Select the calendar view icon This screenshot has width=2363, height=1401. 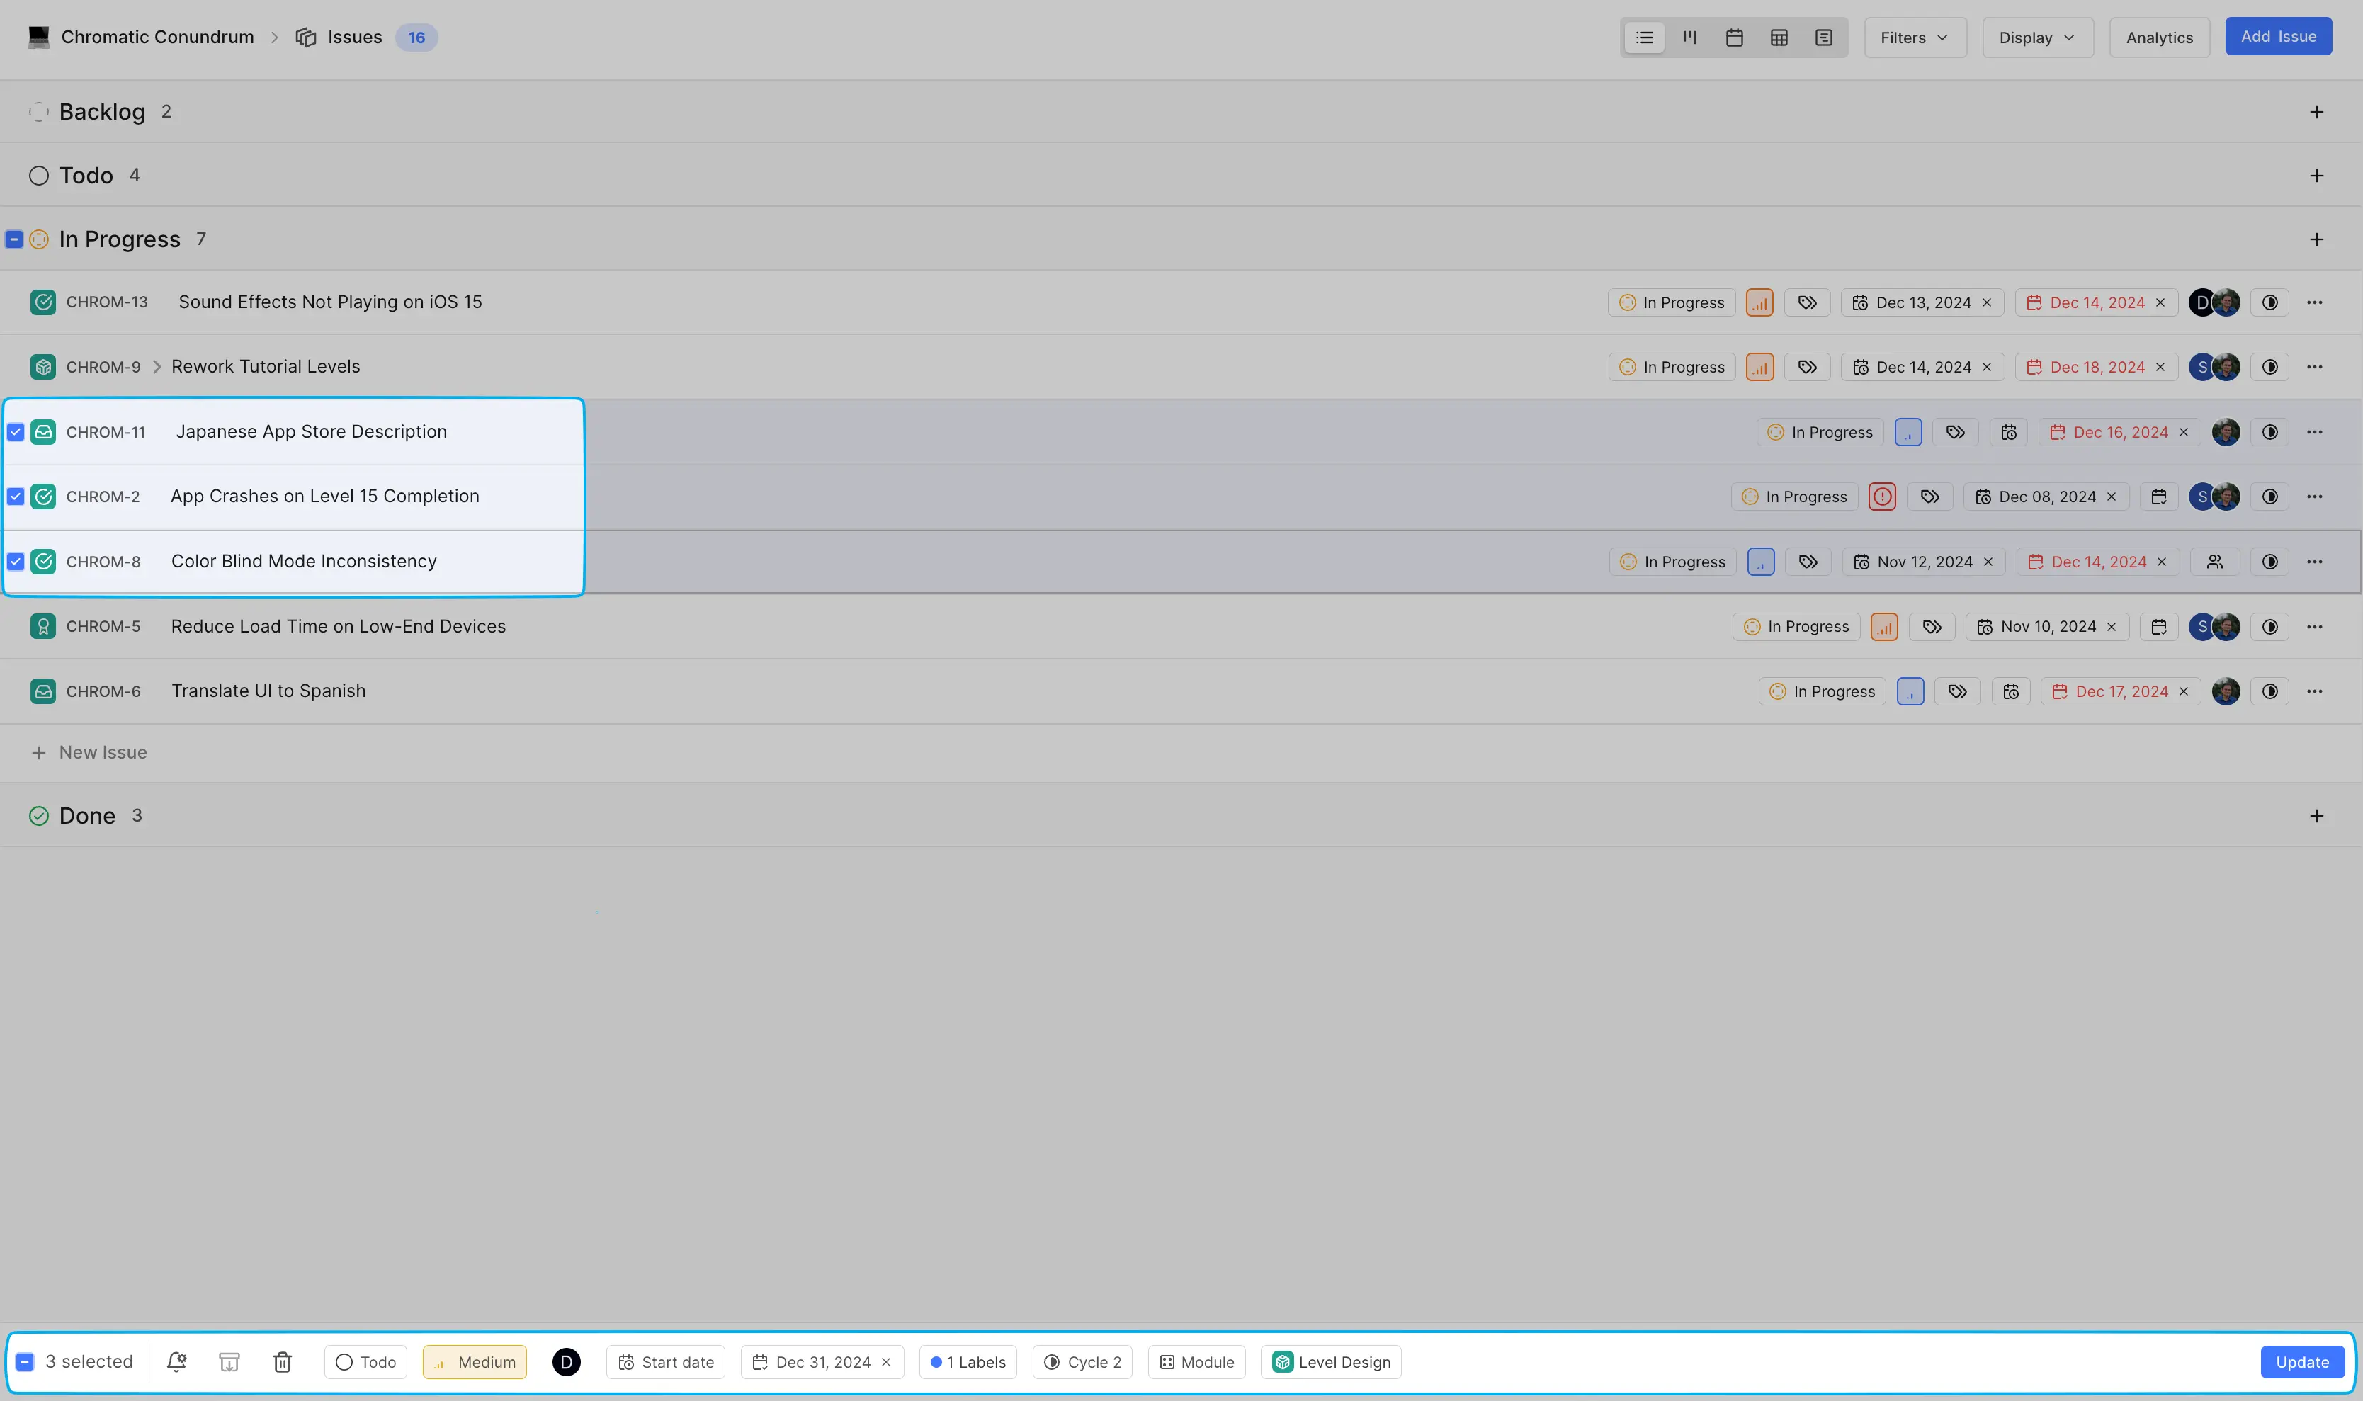tap(1734, 35)
